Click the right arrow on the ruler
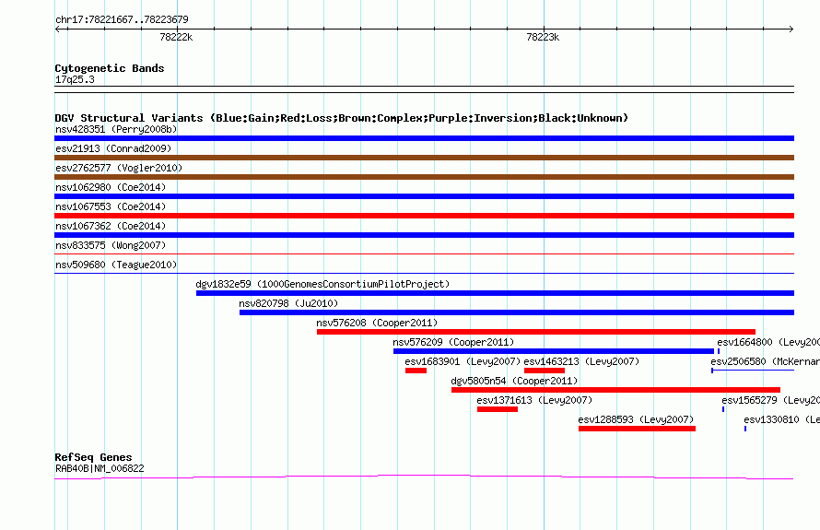 pyautogui.click(x=791, y=29)
